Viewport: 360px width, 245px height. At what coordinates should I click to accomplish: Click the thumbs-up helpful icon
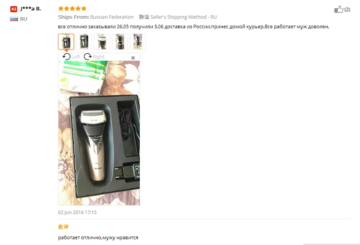click(339, 9)
